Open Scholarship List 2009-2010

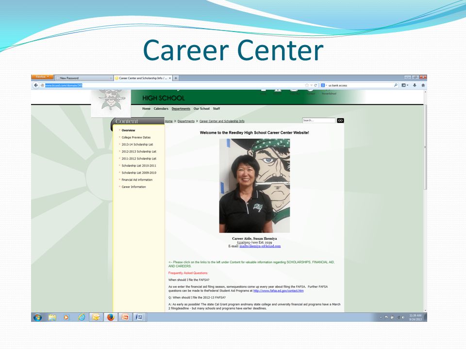pyautogui.click(x=139, y=173)
